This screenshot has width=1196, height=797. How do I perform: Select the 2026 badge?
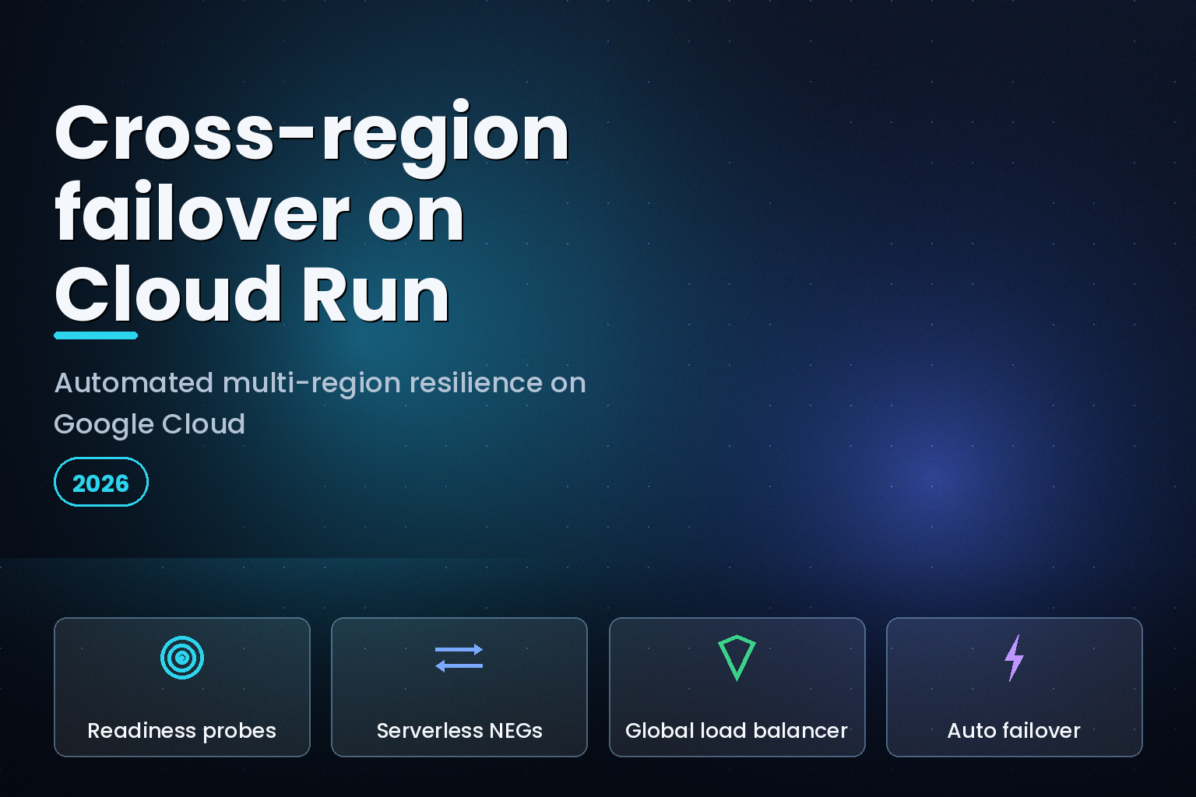coord(101,483)
